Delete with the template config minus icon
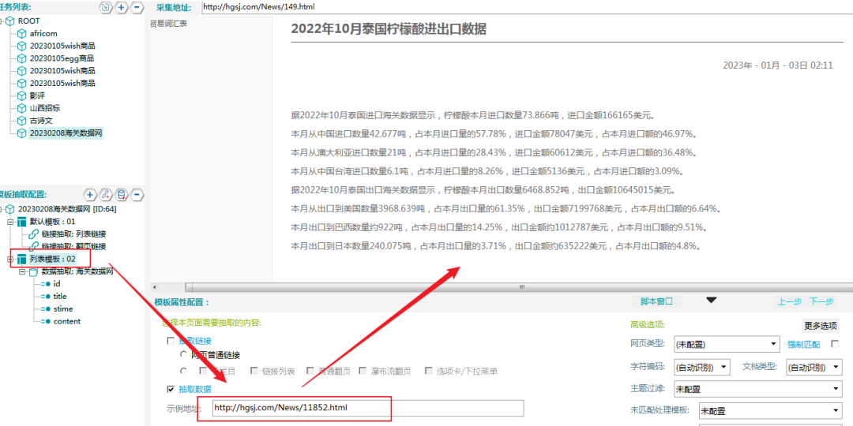 138,194
